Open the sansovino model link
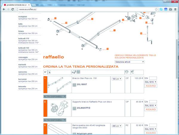Viewport: 179px width, 135px height. click(x=23, y=72)
